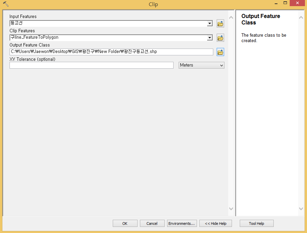307x233 pixels.
Task: Open the Meters units dropdown
Action: click(x=201, y=65)
